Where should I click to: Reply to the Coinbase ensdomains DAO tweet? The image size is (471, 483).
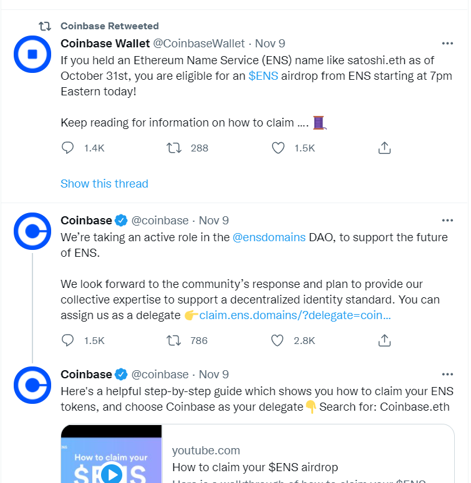click(x=67, y=340)
